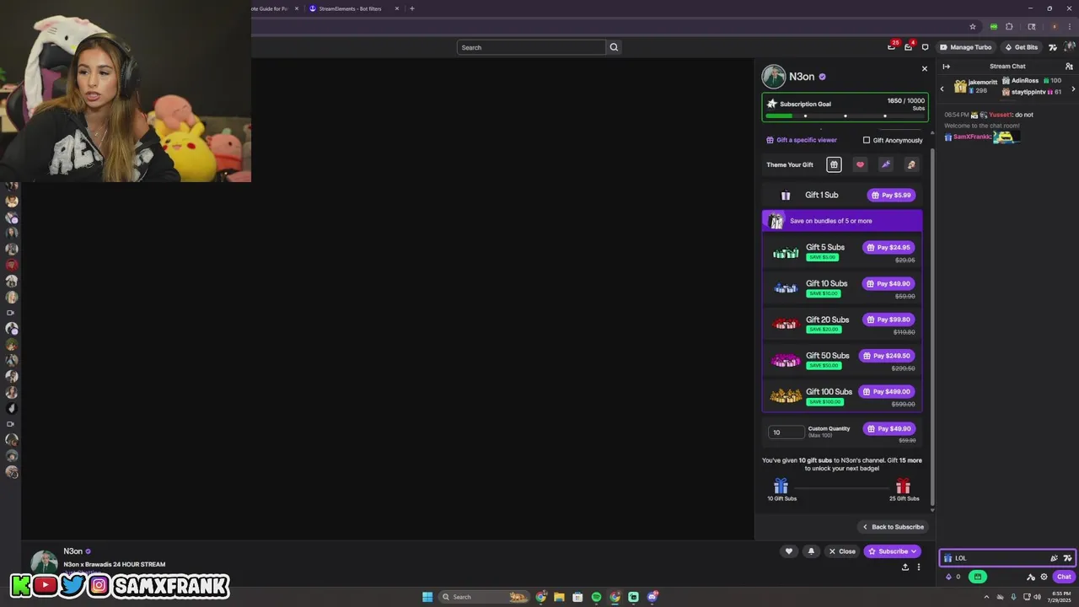The image size is (1079, 607).
Task: Click the 25 Gift Subs badge icon
Action: (903, 486)
